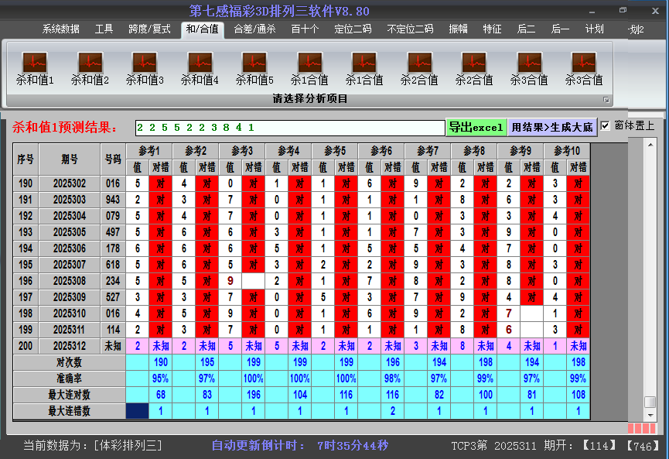Open the 杀和值3 analysis item
Screen dimensions: 669x459
tap(145, 63)
